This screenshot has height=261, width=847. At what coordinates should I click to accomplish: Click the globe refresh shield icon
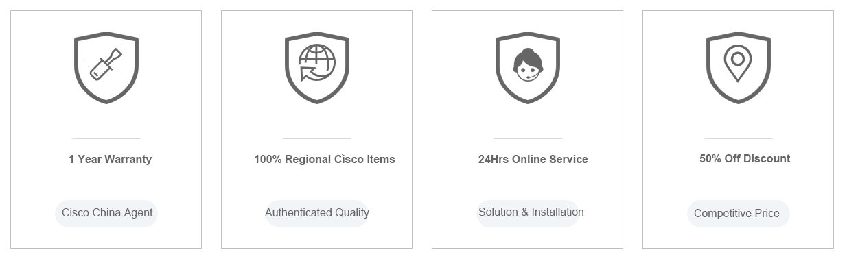pos(317,67)
